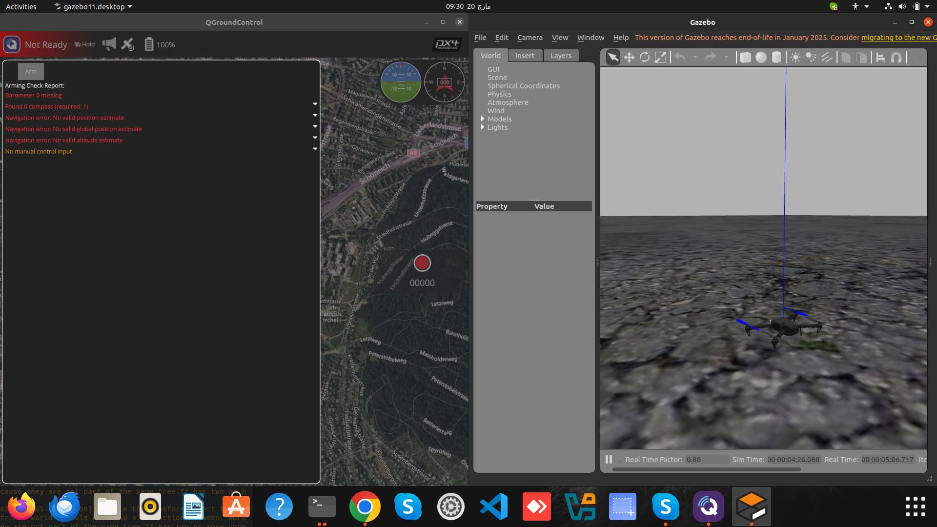
Task: Expand the Models tree node
Action: coord(483,119)
